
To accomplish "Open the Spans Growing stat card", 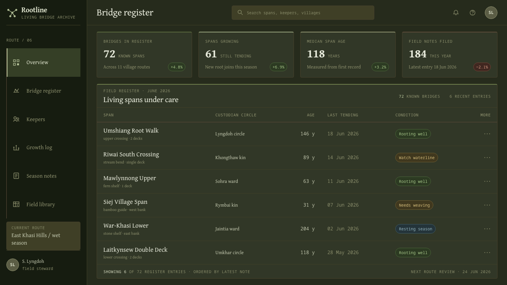I will 246,55.
